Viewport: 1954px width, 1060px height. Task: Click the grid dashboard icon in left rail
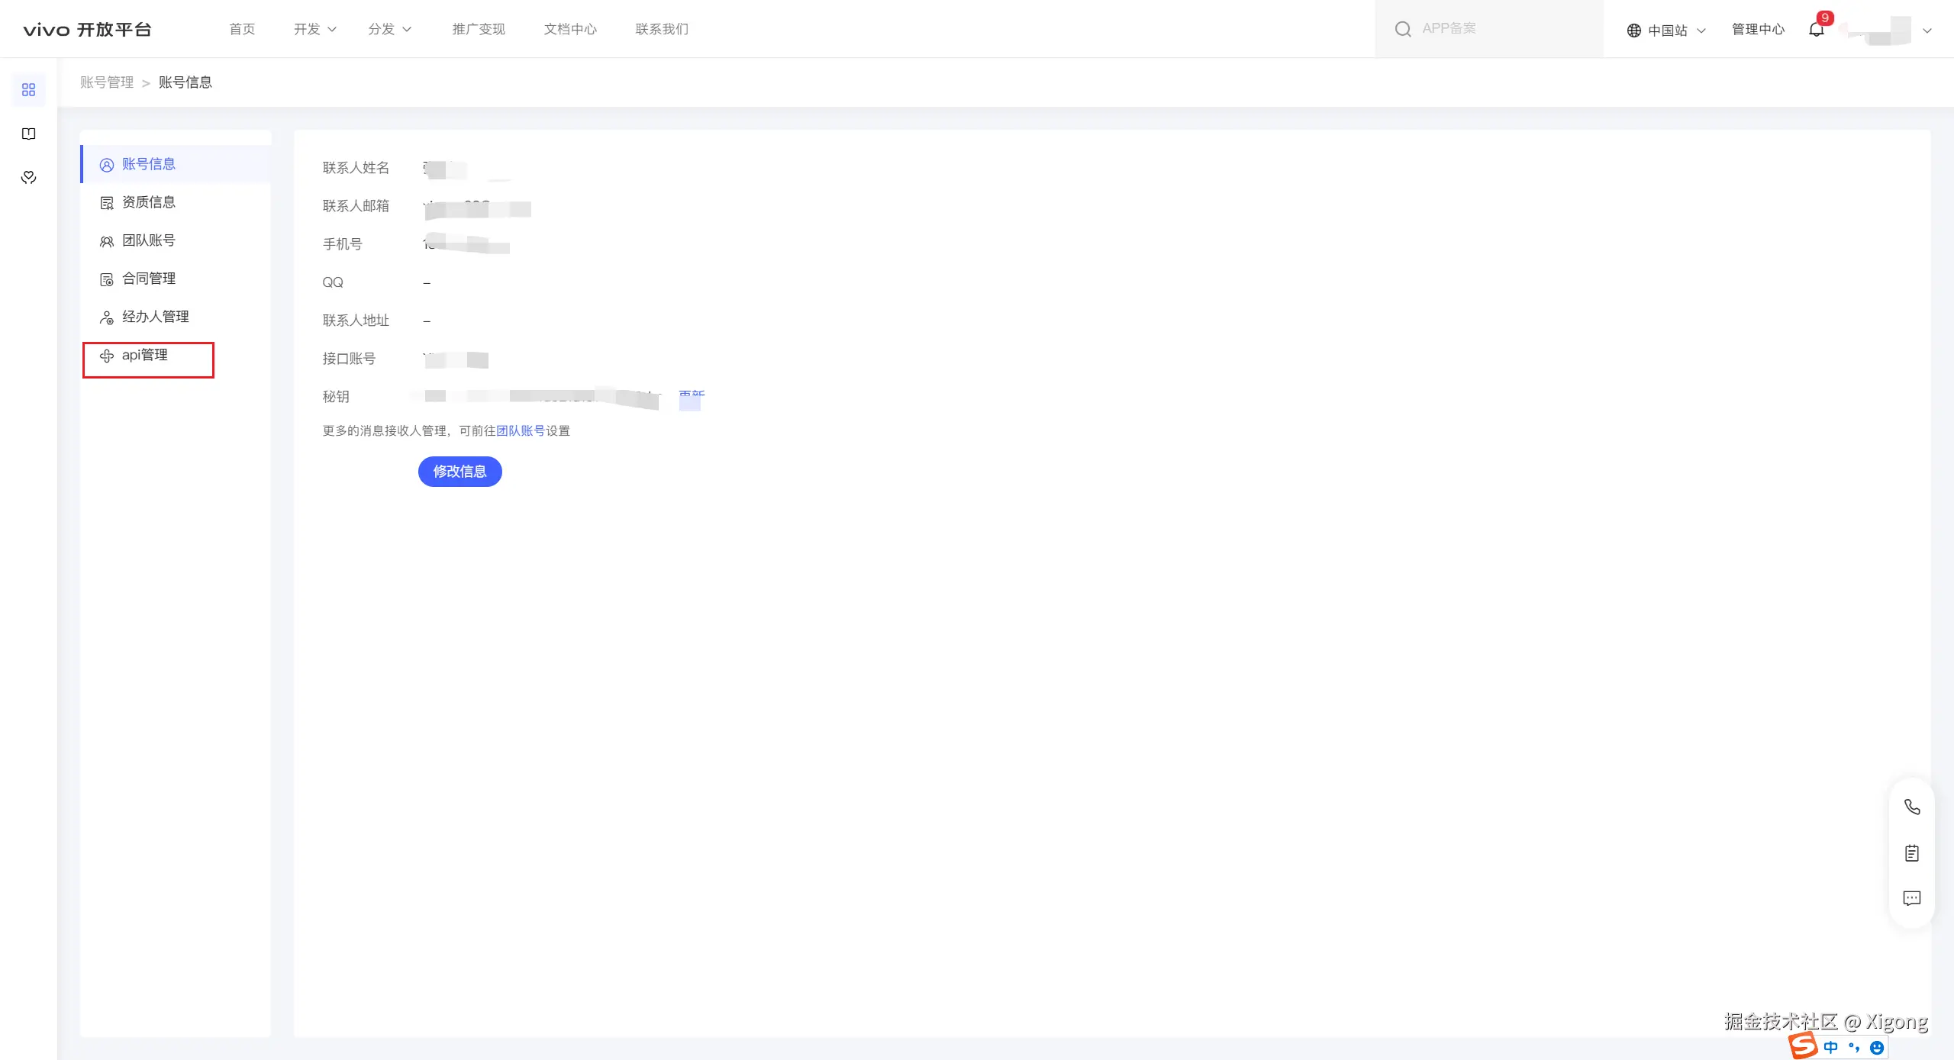pos(28,90)
